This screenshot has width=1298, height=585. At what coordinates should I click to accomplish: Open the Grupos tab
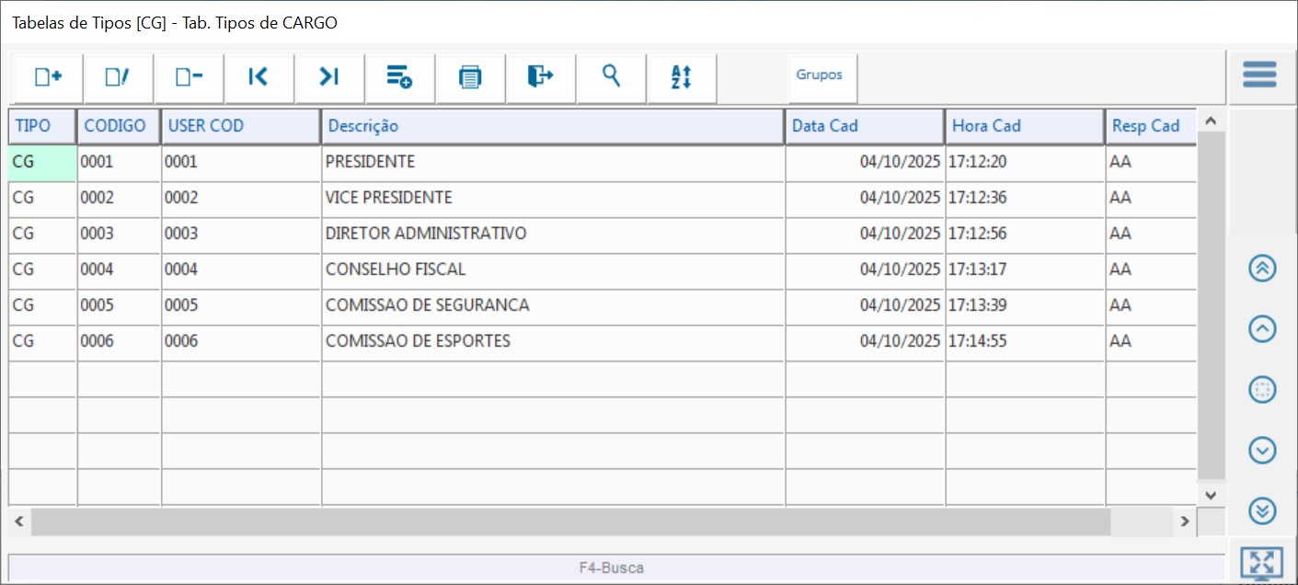820,75
